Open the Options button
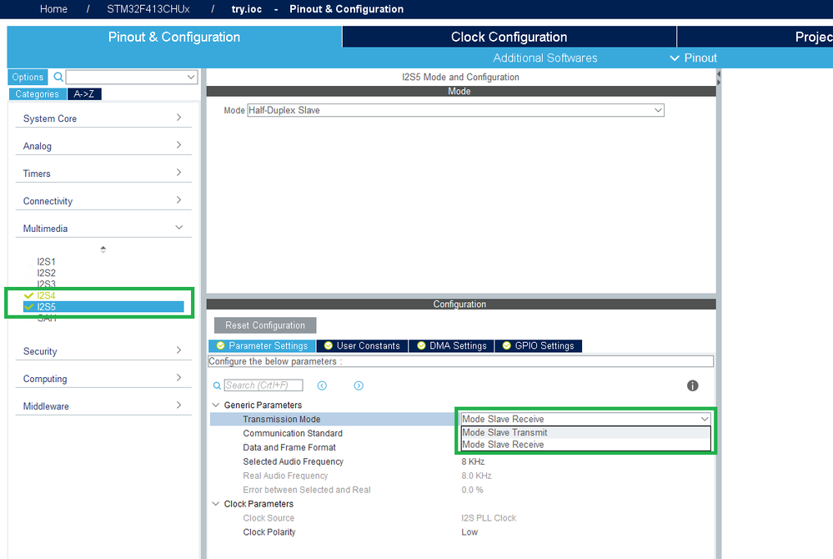The height and width of the screenshot is (559, 833). (28, 77)
